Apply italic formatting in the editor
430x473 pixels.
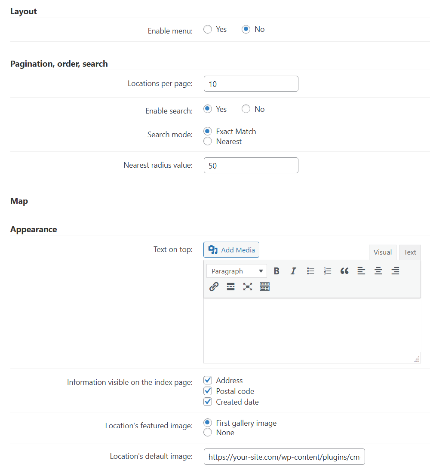[x=293, y=271]
